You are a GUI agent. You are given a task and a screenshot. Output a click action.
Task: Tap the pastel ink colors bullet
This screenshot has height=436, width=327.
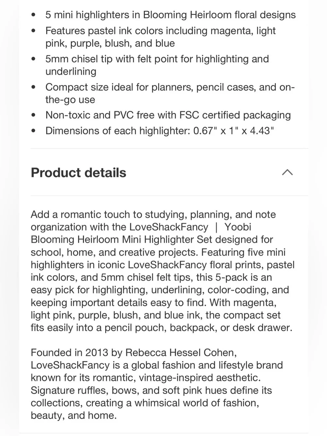point(160,37)
